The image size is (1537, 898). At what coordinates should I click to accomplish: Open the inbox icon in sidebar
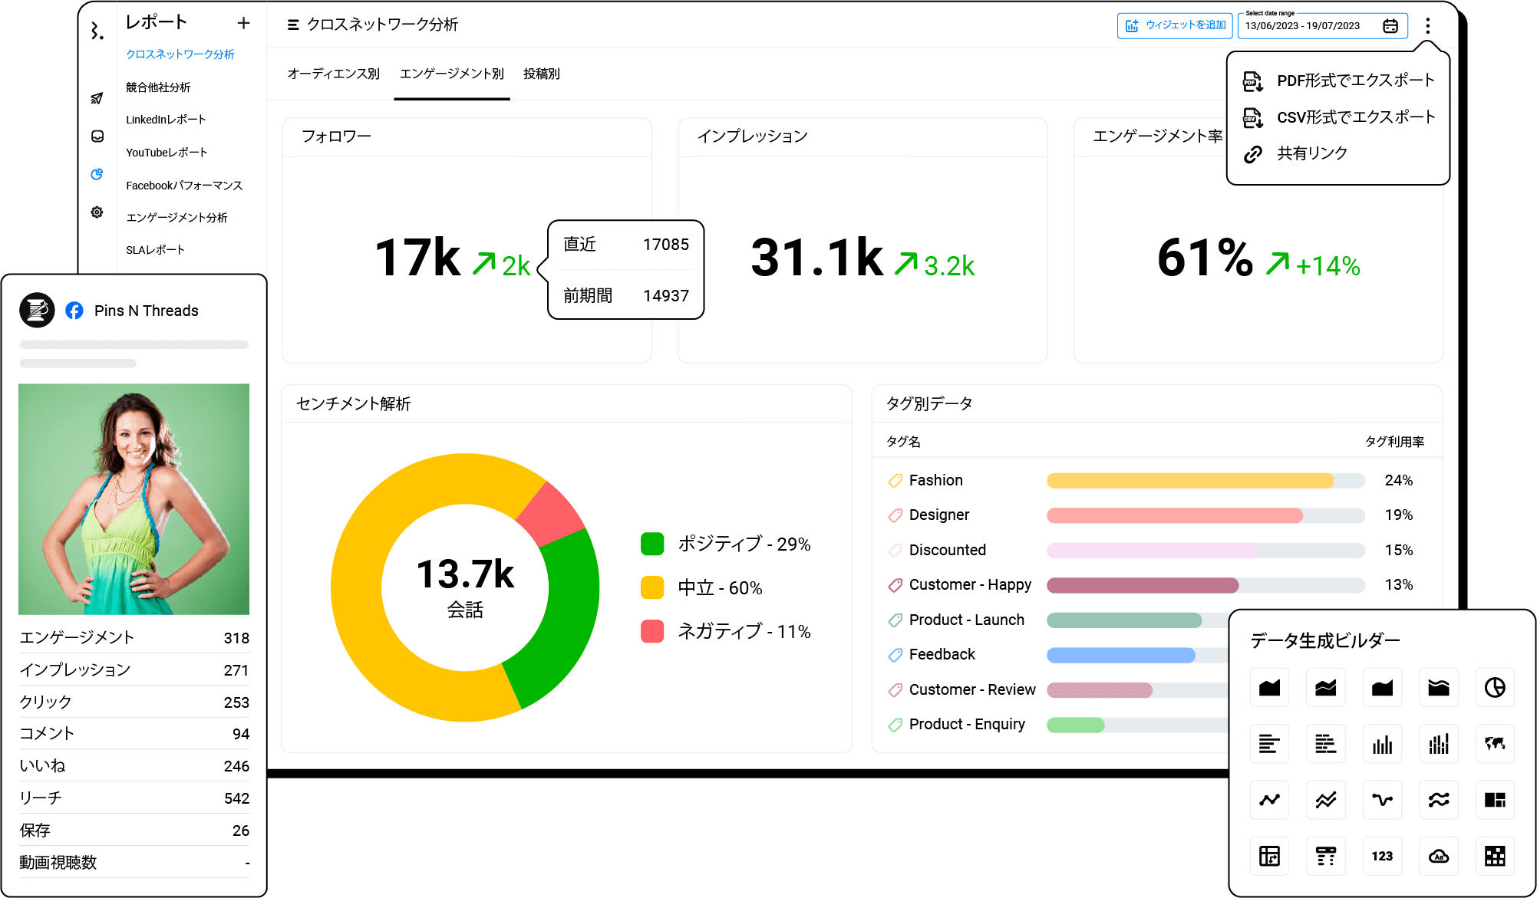pyautogui.click(x=97, y=137)
